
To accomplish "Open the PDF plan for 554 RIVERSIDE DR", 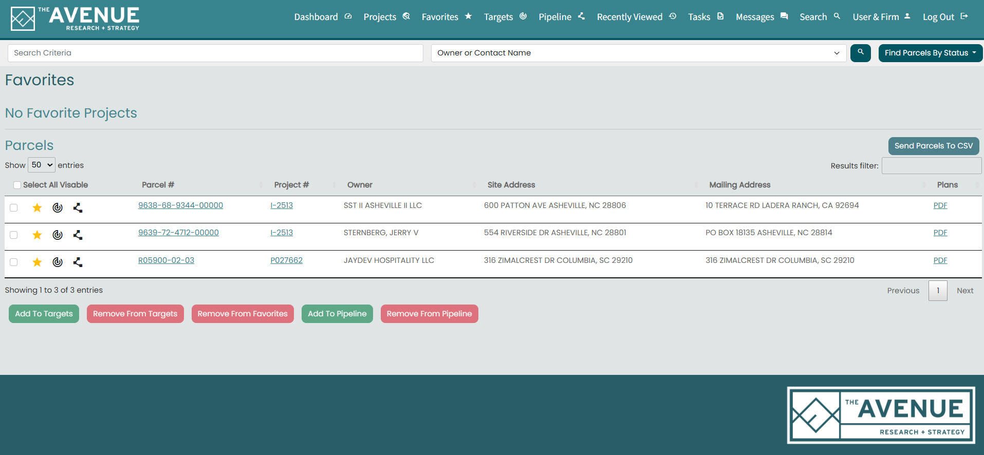I will coord(940,233).
